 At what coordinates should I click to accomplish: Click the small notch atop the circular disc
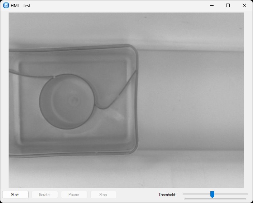coord(54,76)
